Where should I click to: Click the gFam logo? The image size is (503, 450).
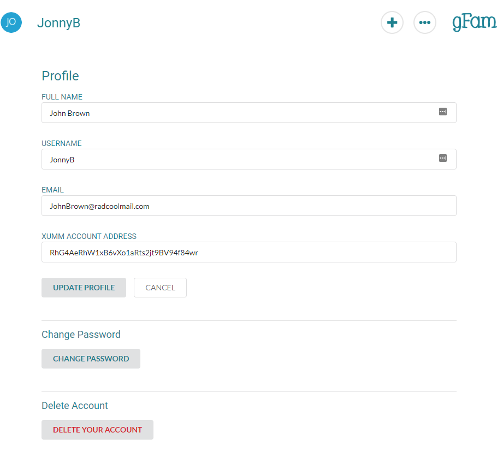pyautogui.click(x=475, y=22)
